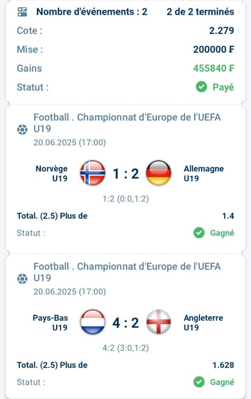Click Gagné checkmark on Norvège-Allemagne bet

[x=199, y=233]
